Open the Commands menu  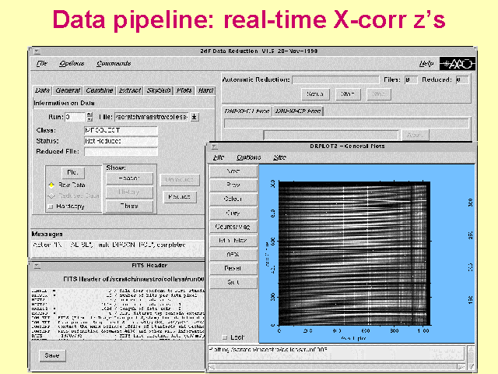pyautogui.click(x=114, y=63)
